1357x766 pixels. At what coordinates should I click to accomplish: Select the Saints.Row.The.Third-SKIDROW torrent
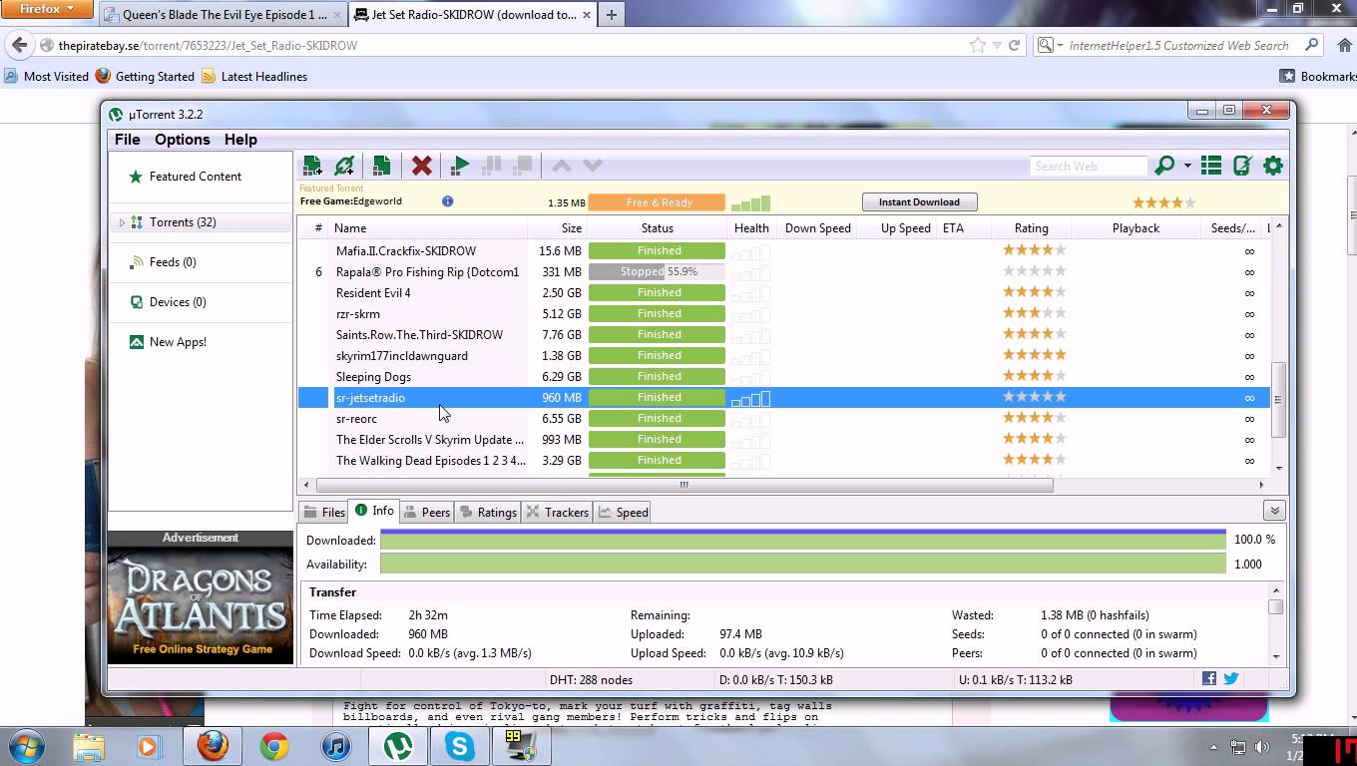point(419,335)
